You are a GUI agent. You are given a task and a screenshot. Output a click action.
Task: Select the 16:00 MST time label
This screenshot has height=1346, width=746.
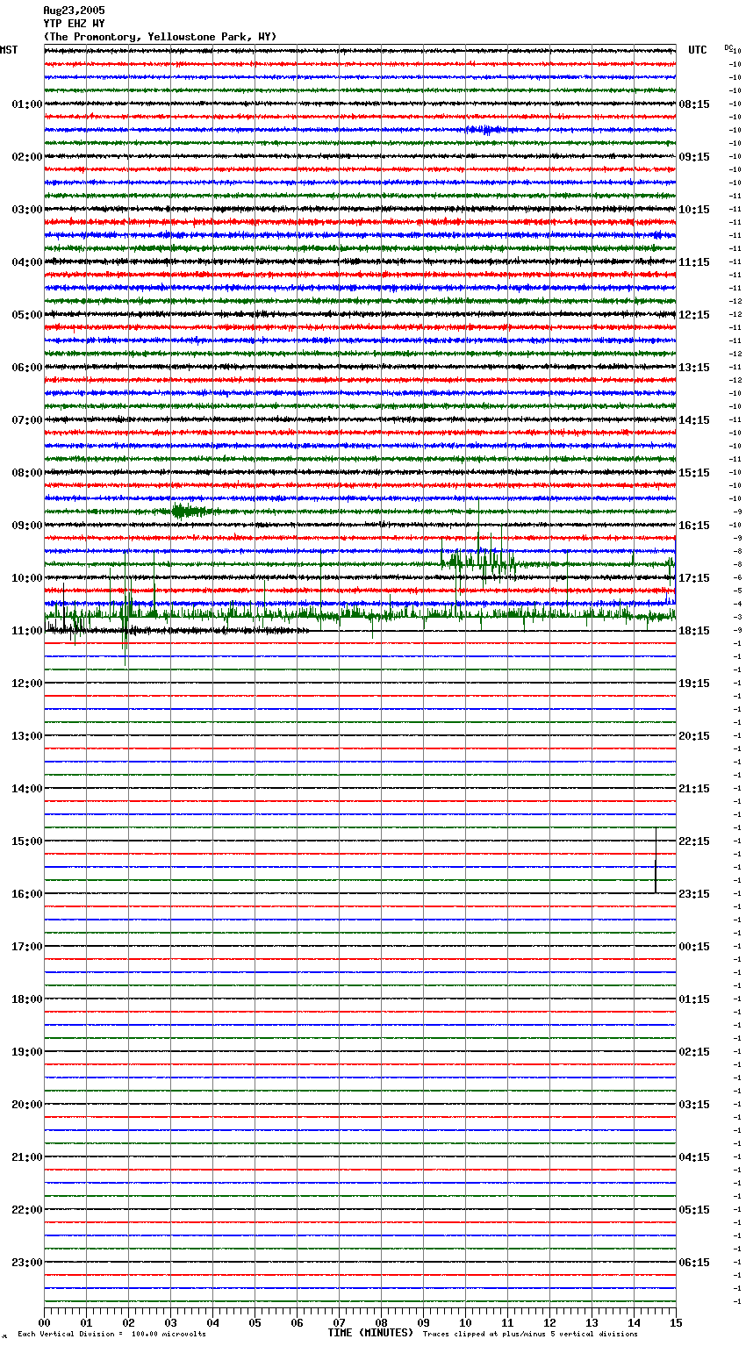27,894
